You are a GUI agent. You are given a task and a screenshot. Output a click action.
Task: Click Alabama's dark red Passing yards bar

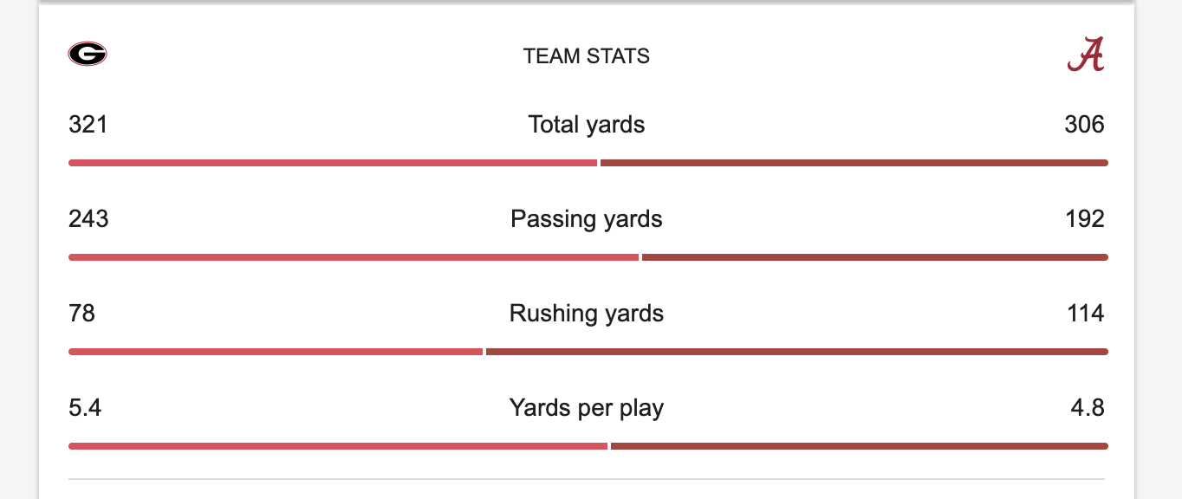click(874, 257)
